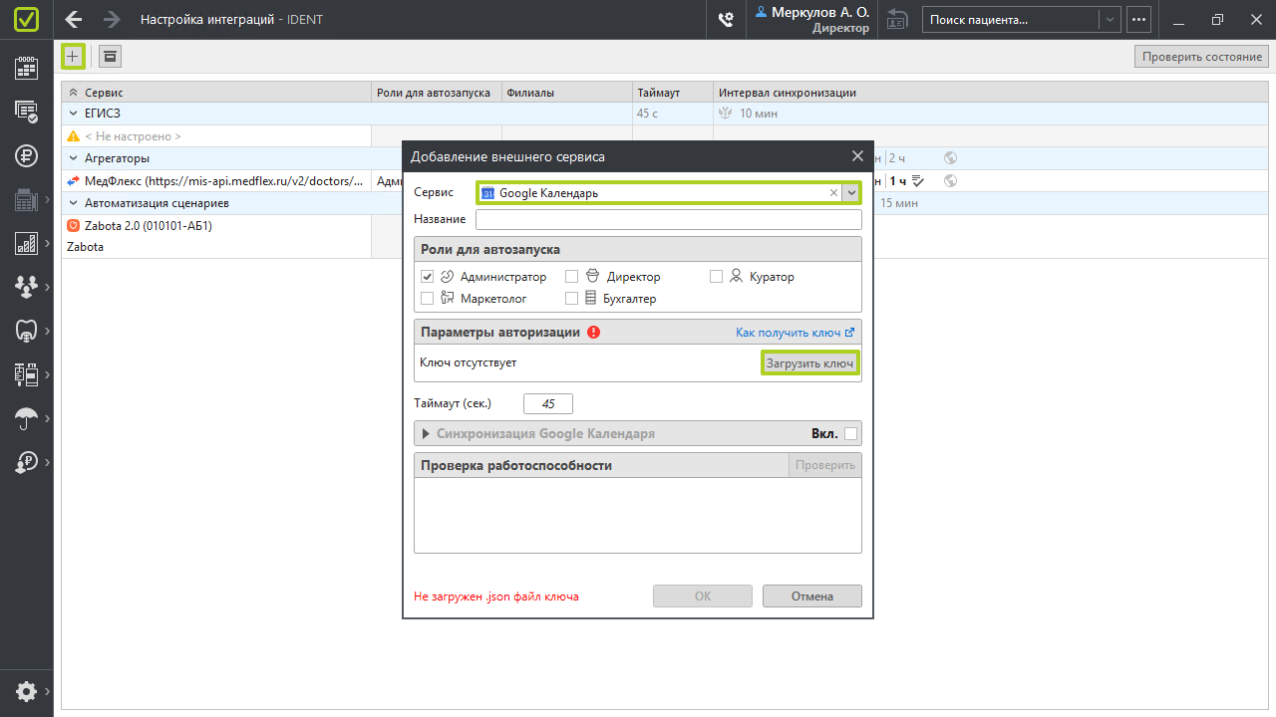Viewport: 1276px width, 717px height.
Task: Select the МедФлекс service row
Action: (215, 180)
